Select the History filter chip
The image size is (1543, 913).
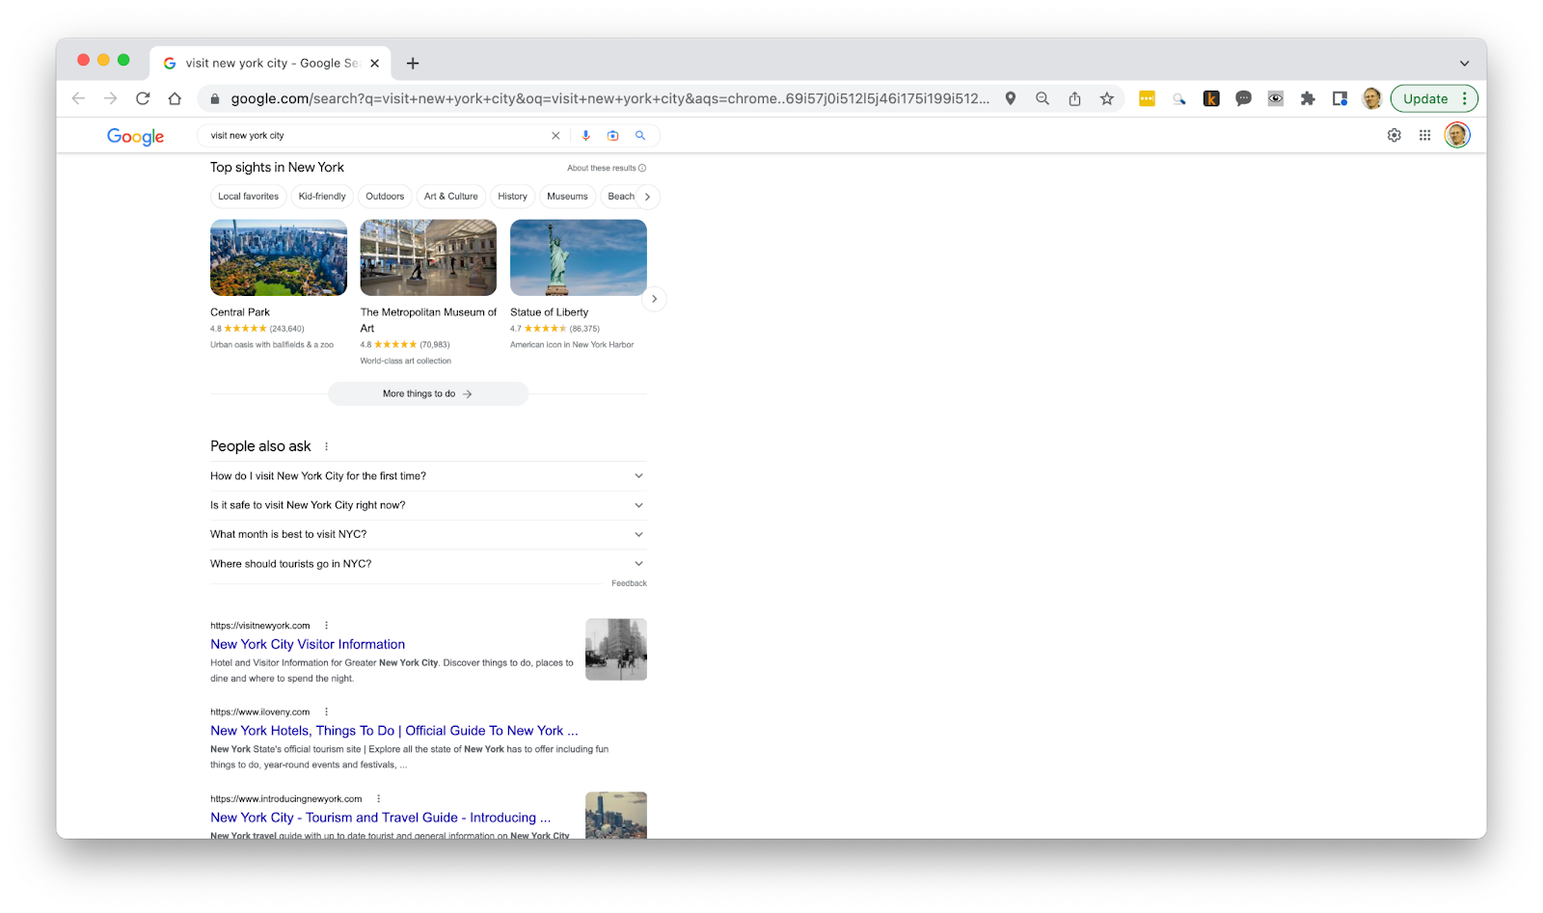pyautogui.click(x=512, y=197)
